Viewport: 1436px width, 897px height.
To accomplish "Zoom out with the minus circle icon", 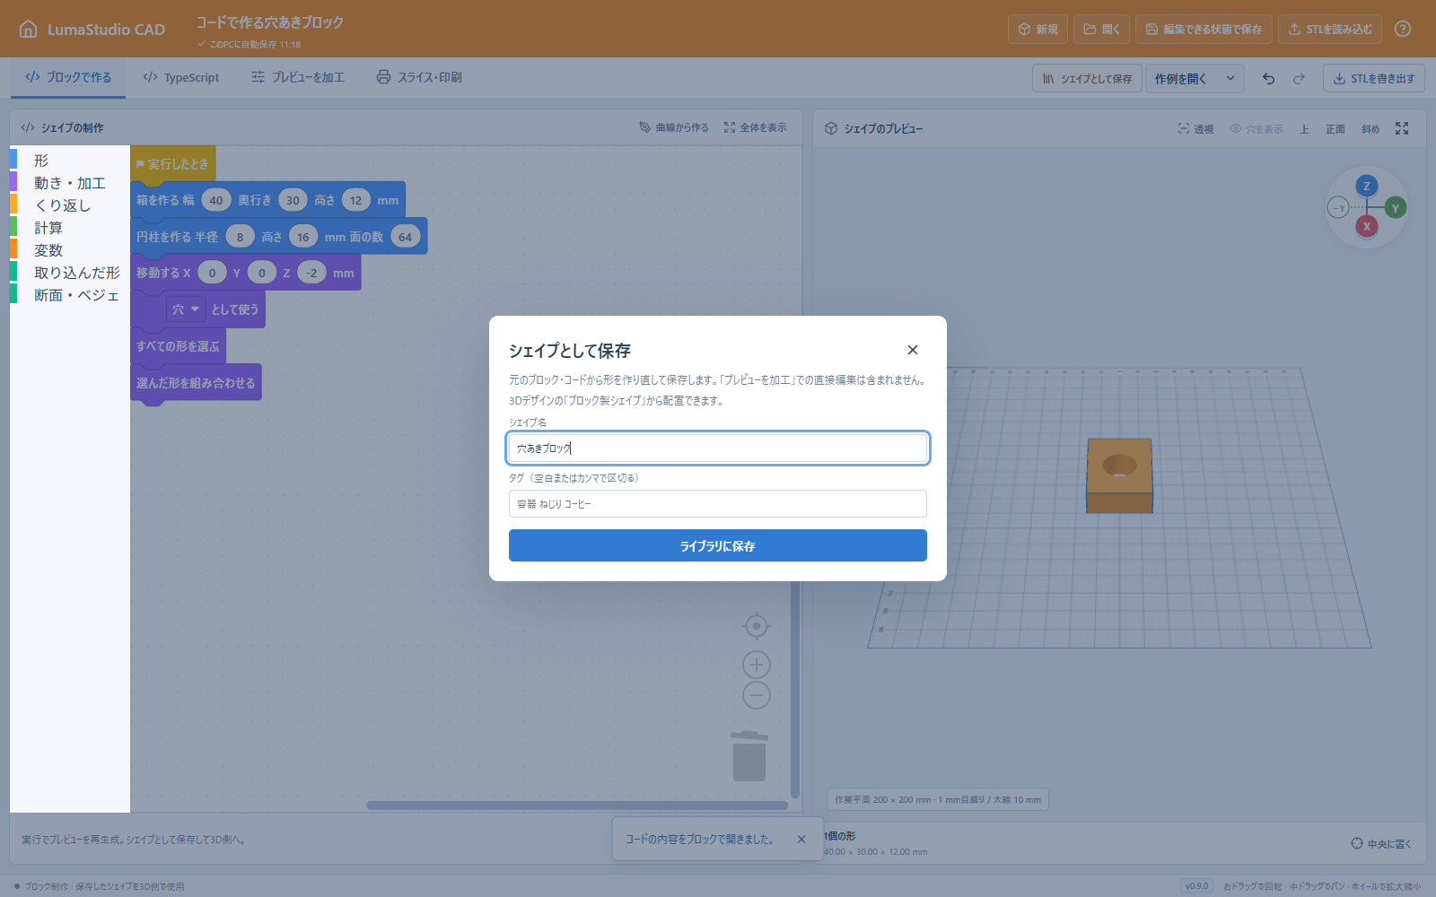I will (x=757, y=695).
